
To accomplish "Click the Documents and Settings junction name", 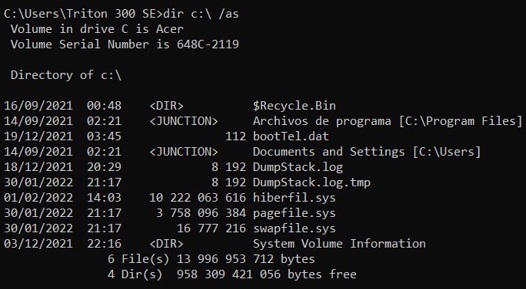I will (329, 152).
